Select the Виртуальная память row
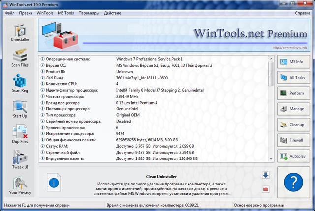Screen dimensions: 315x211 [x=153, y=158]
